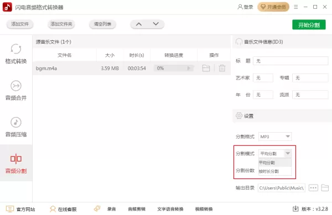Click the 文字语音转换 link

coord(170,209)
